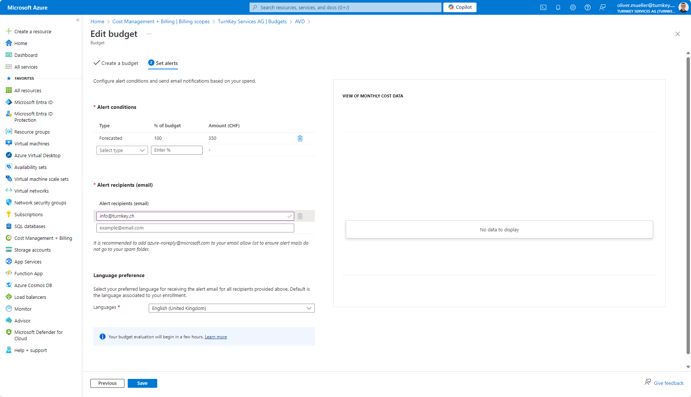Open Cloud Shell from the top bar

pyautogui.click(x=543, y=7)
